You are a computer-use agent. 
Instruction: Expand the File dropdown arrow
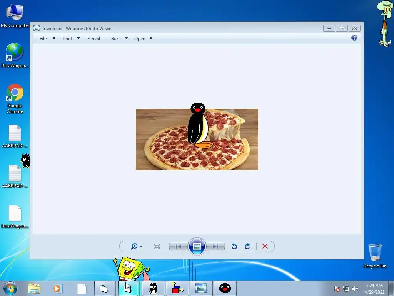(54, 38)
